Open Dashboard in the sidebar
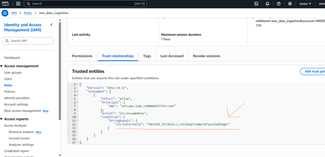The width and height of the screenshot is (325, 157). 12,58
